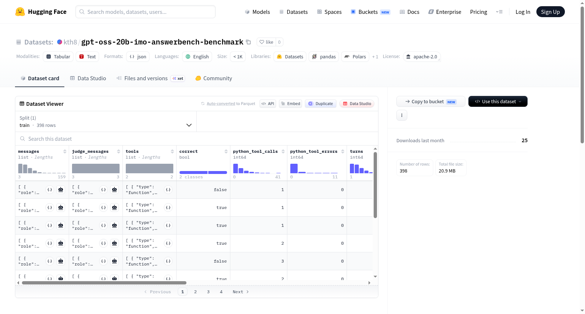
Task: Switch to the Data Studio tab
Action: tap(88, 78)
